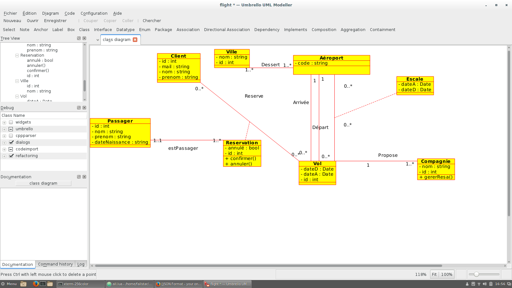
Task: Toggle the widgets debug checkbox
Action: 11,122
